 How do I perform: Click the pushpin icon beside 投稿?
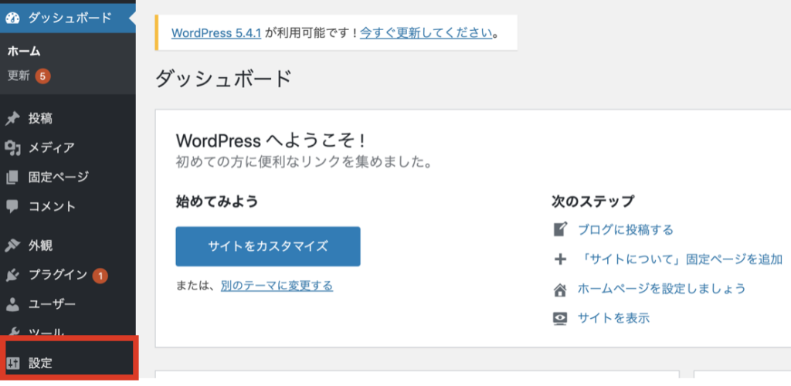coord(12,119)
